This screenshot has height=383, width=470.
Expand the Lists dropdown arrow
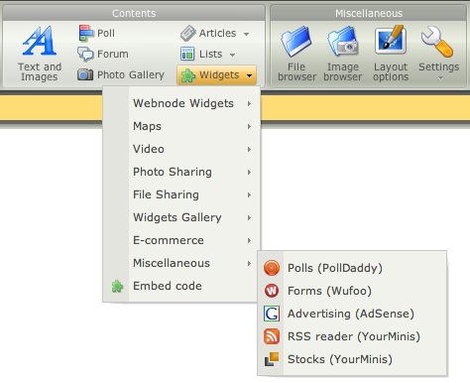(233, 55)
